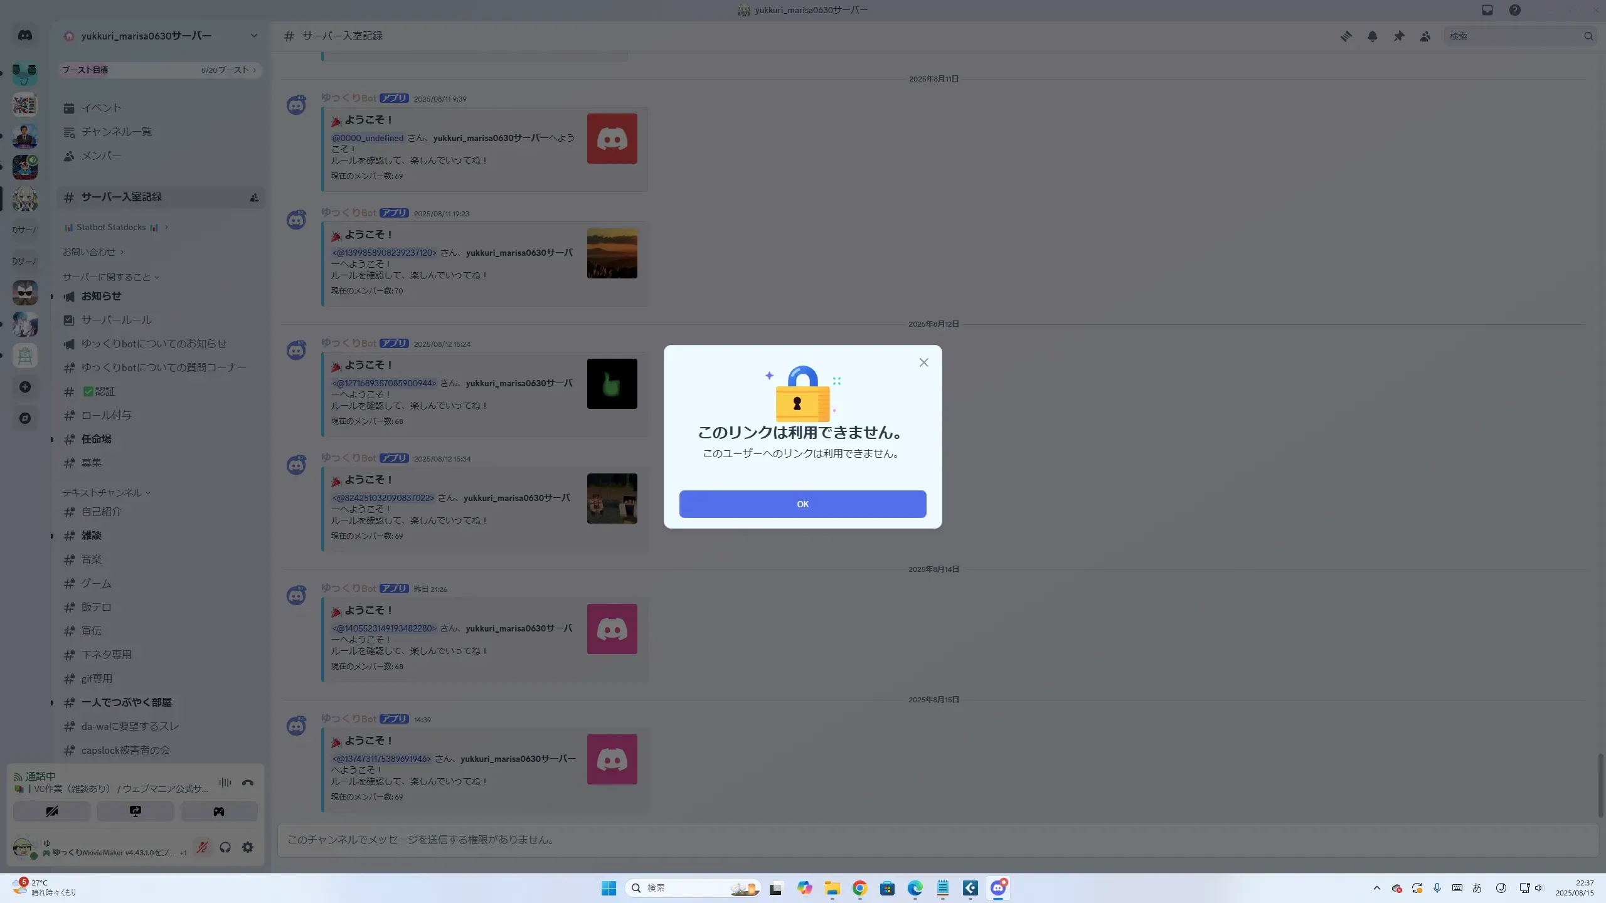Open the 雑談 text channel
The height and width of the screenshot is (903, 1606).
[x=92, y=536]
